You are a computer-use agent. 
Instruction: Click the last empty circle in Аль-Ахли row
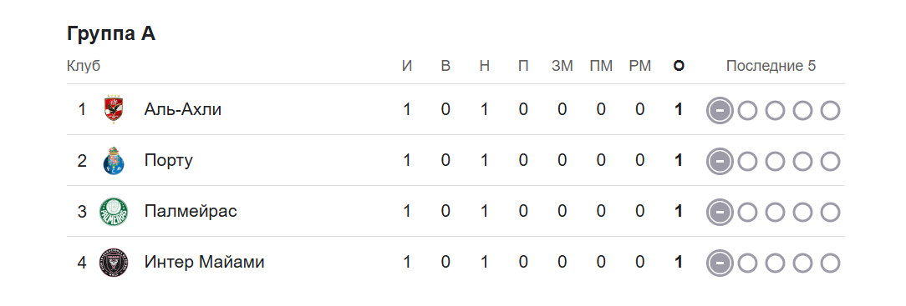[830, 111]
